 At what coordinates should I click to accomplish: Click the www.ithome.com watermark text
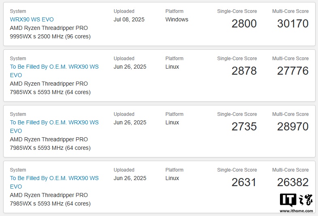pos(296,211)
